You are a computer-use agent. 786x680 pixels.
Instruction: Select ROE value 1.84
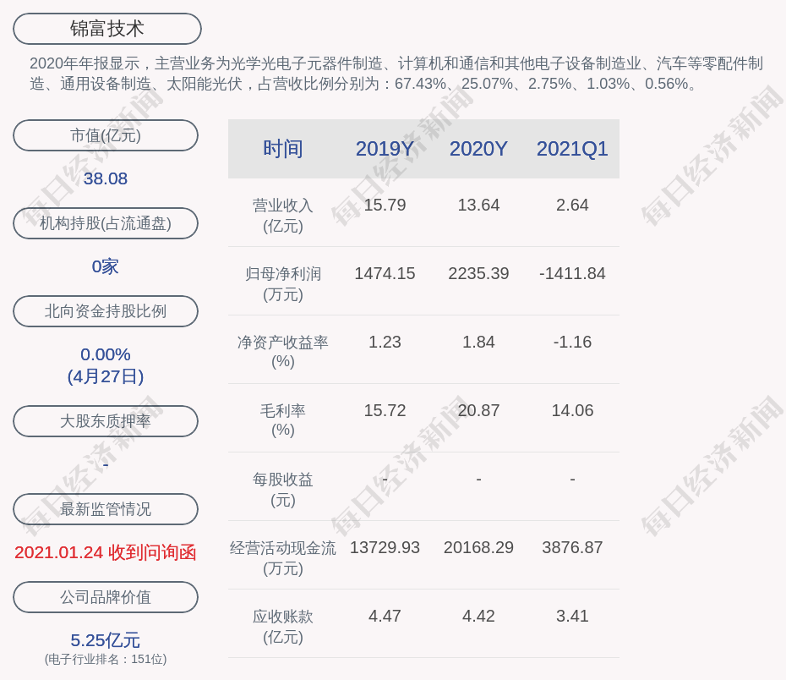[x=478, y=342]
